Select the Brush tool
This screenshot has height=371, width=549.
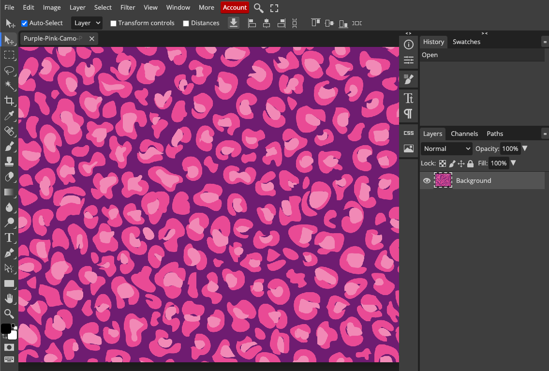pyautogui.click(x=9, y=146)
